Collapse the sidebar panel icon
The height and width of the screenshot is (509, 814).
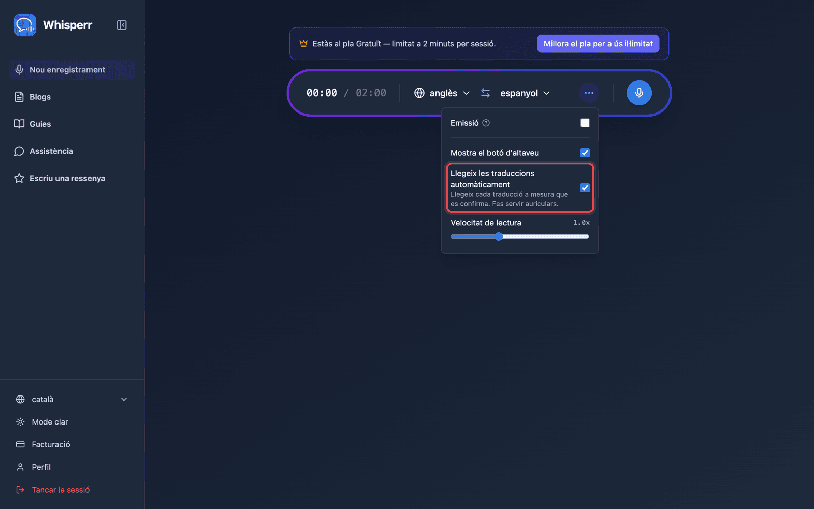point(122,25)
